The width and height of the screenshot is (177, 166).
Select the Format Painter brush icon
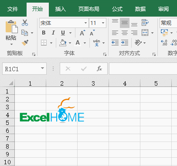(25, 43)
